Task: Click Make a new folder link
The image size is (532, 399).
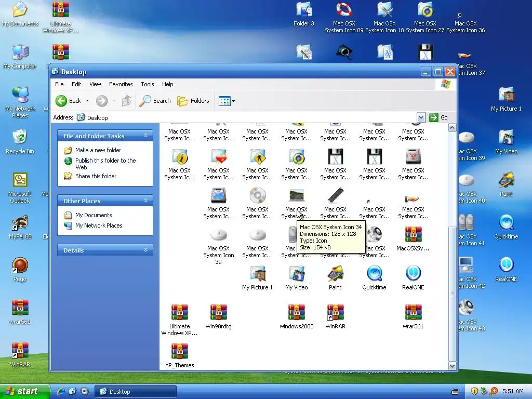Action: [x=98, y=150]
